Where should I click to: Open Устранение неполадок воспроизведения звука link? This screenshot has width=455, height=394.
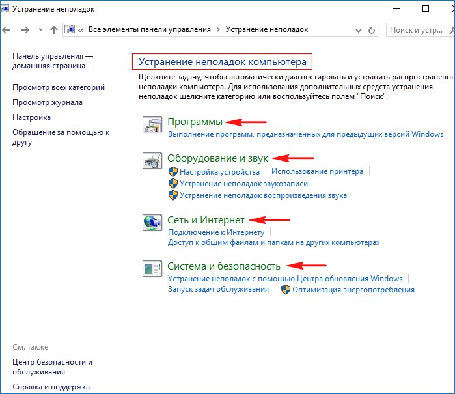coord(263,195)
